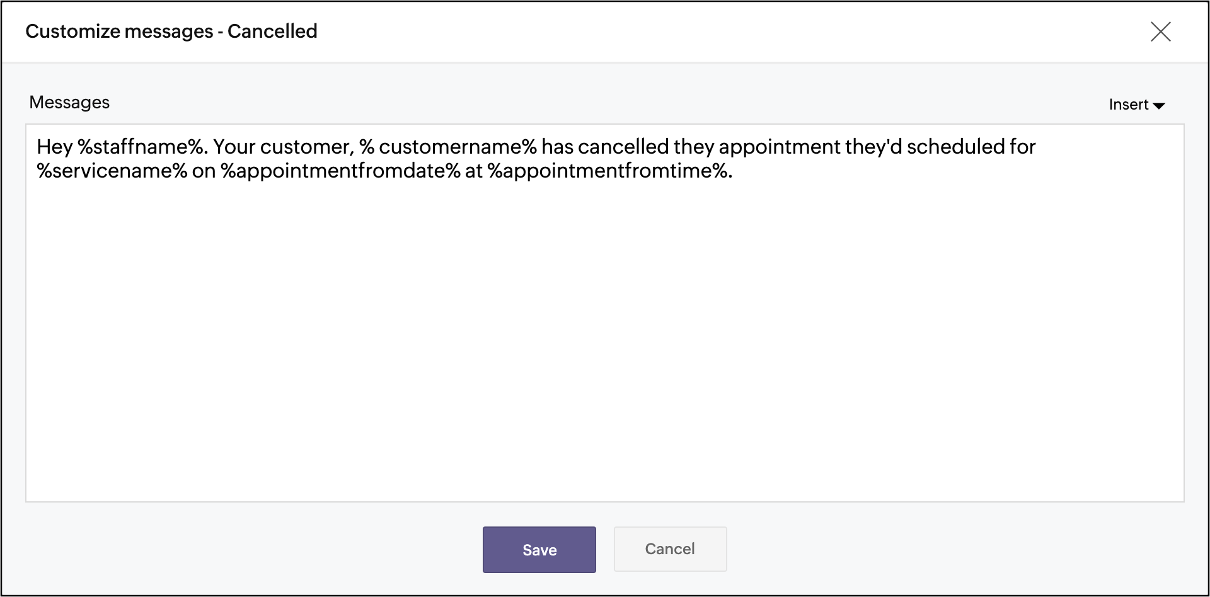
Task: Click the %servicename% variable in message
Action: point(112,171)
